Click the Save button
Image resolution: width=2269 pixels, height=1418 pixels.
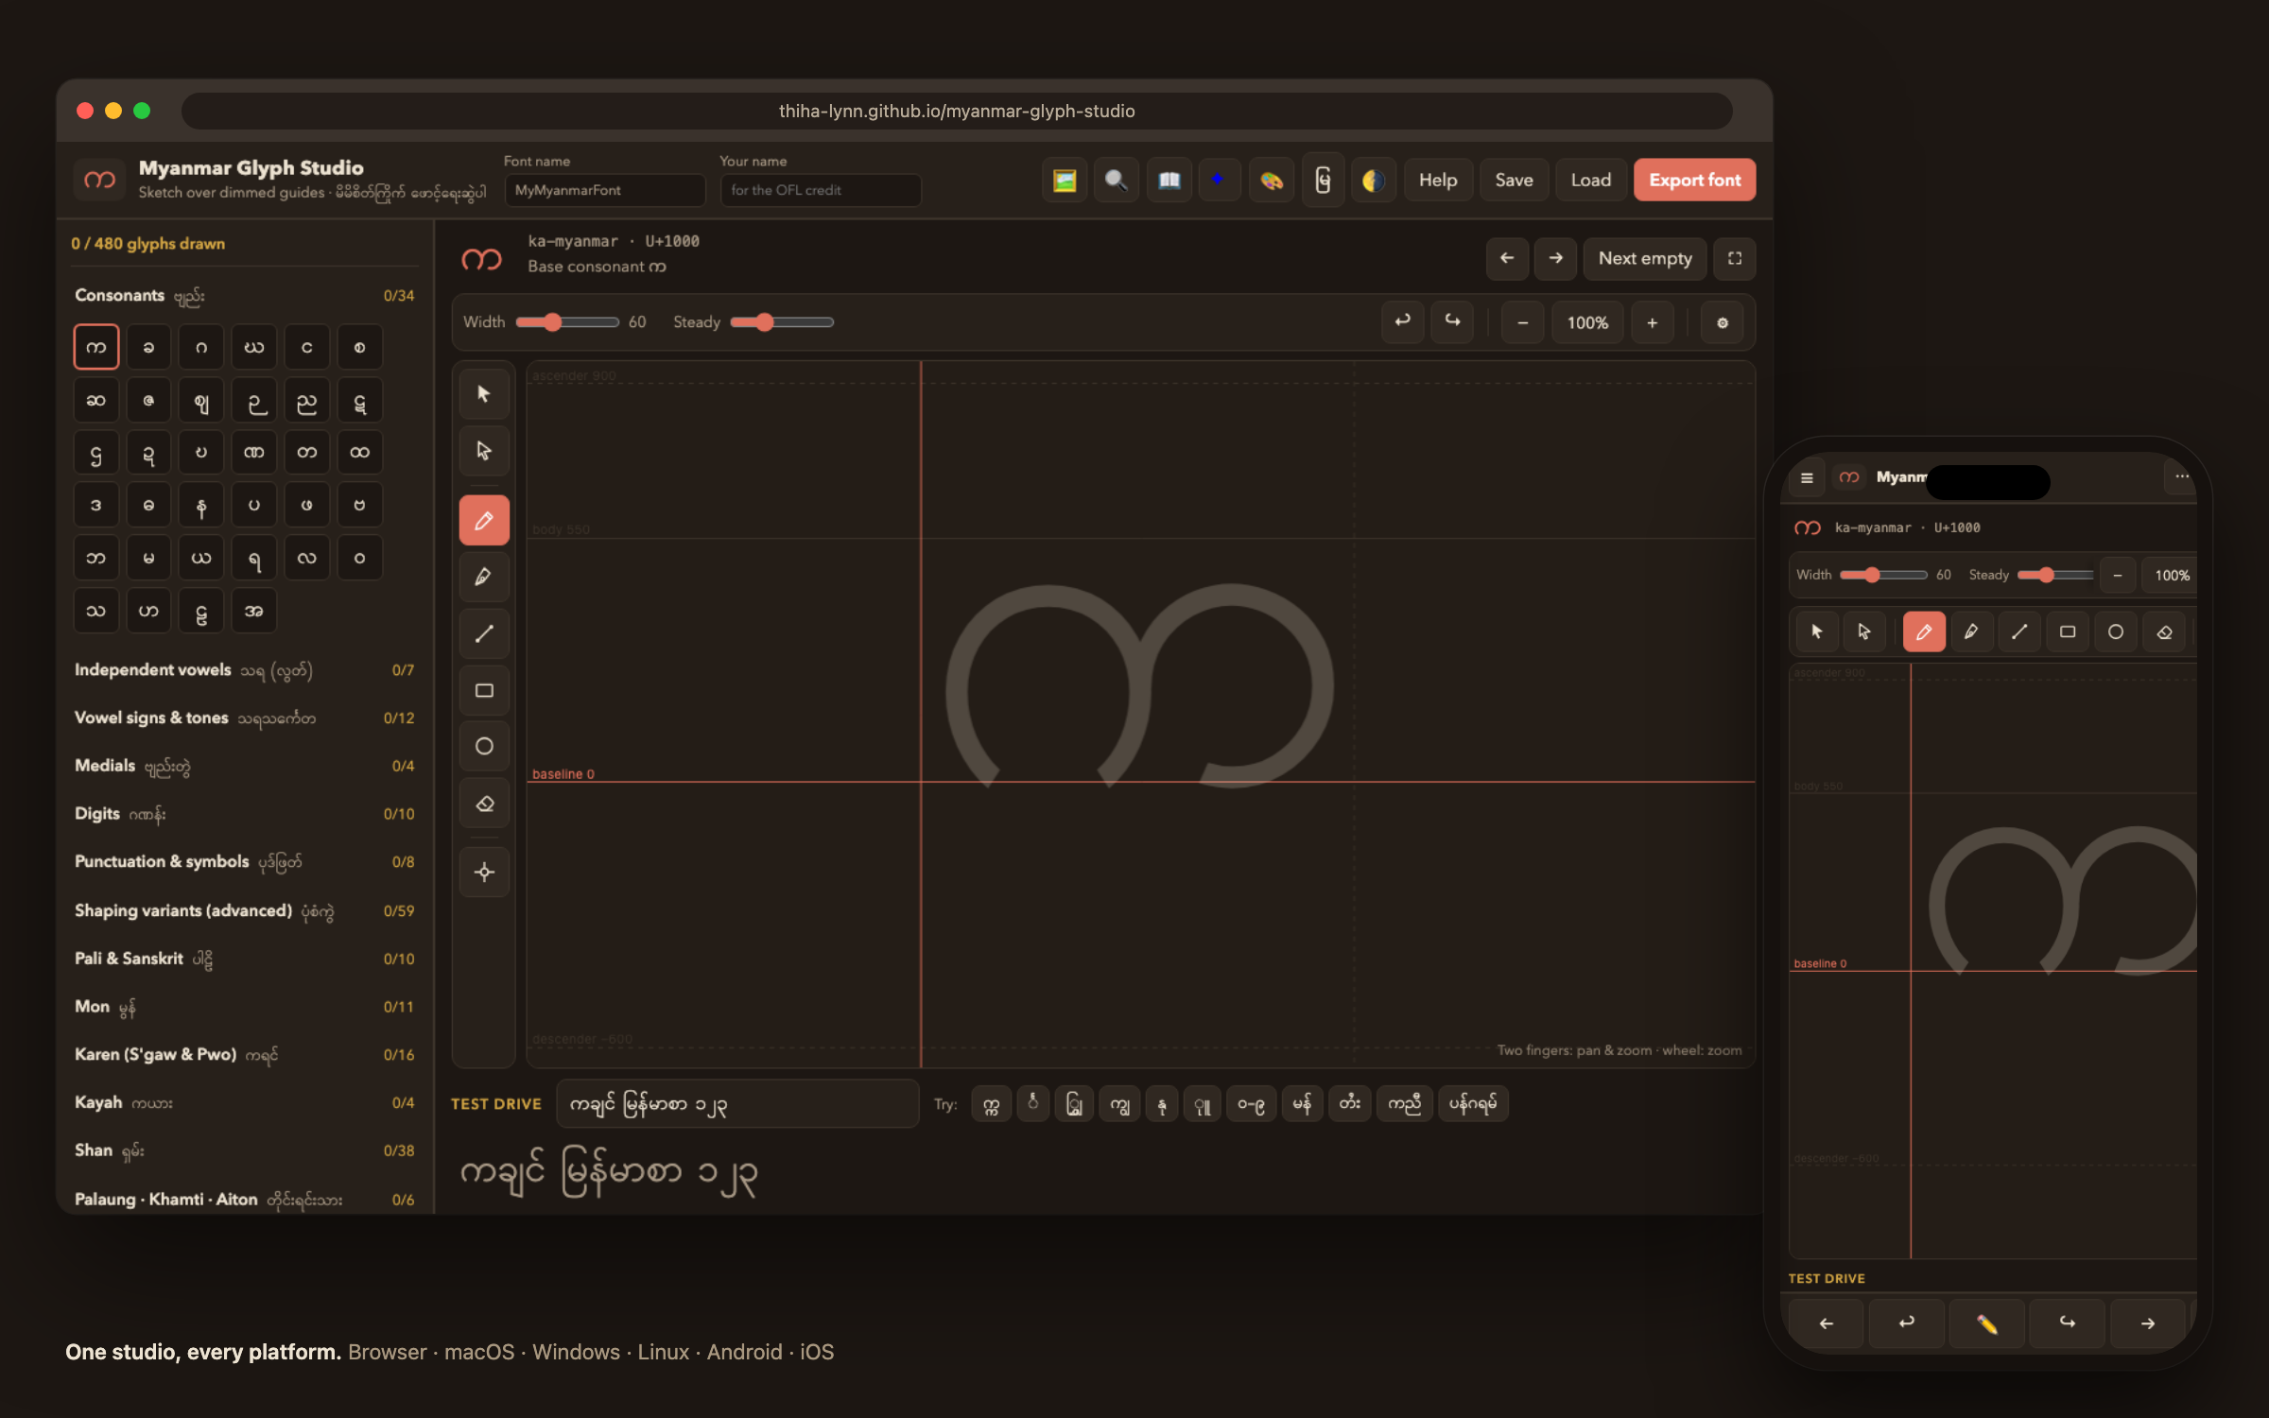tap(1514, 180)
